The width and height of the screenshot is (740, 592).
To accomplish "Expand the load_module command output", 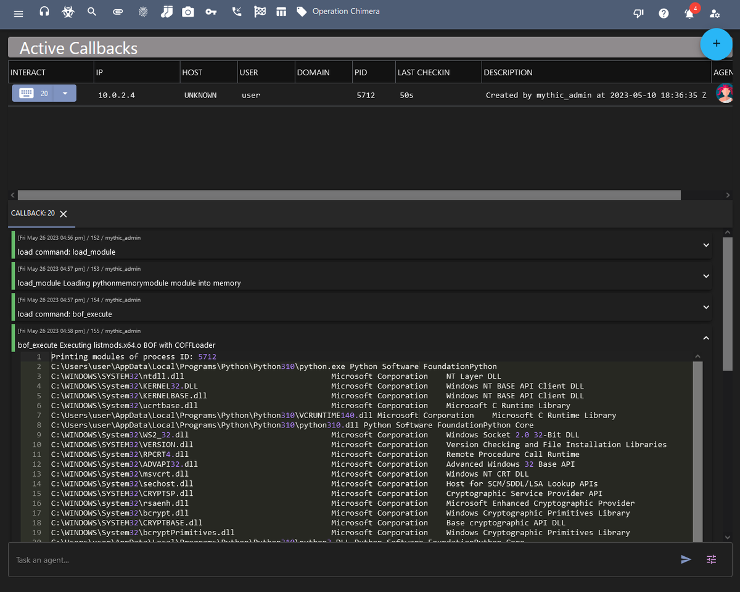I will [706, 245].
